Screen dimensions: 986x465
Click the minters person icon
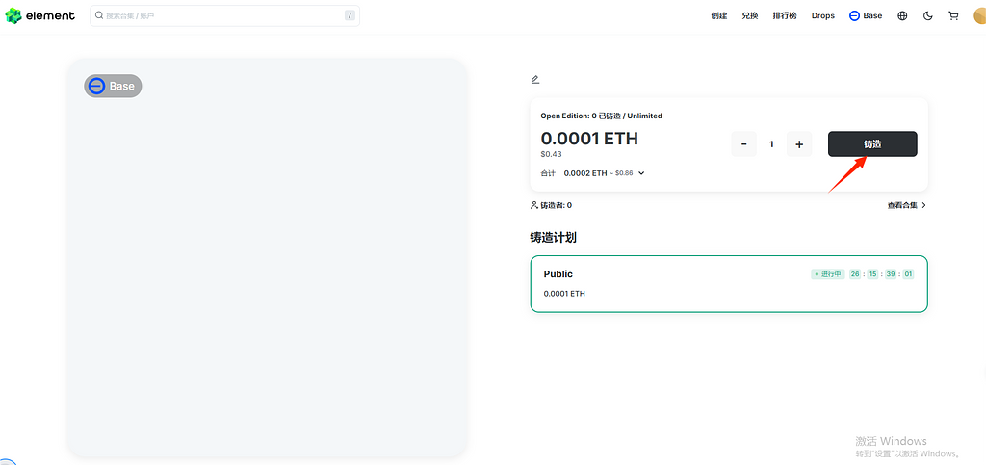(x=534, y=205)
